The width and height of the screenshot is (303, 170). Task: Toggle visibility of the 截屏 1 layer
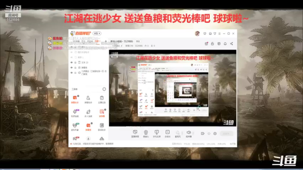tap(72, 57)
